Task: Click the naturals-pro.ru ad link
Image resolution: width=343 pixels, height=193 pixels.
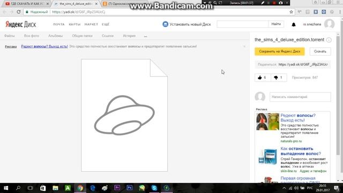Action: [291, 141]
